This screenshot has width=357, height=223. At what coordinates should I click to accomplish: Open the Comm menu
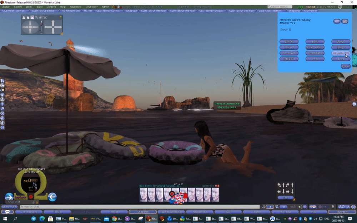(18, 7)
